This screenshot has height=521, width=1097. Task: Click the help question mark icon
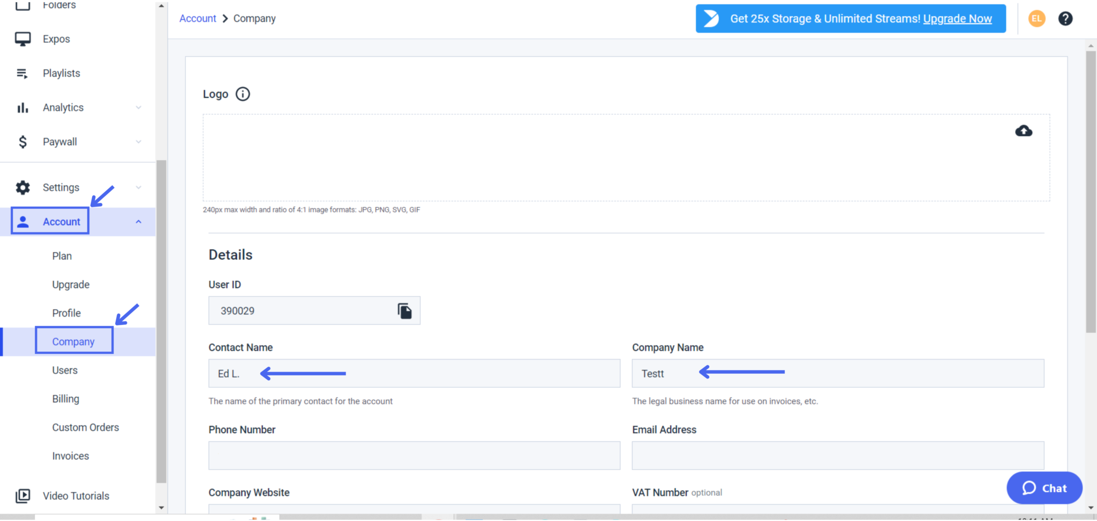(x=1065, y=18)
